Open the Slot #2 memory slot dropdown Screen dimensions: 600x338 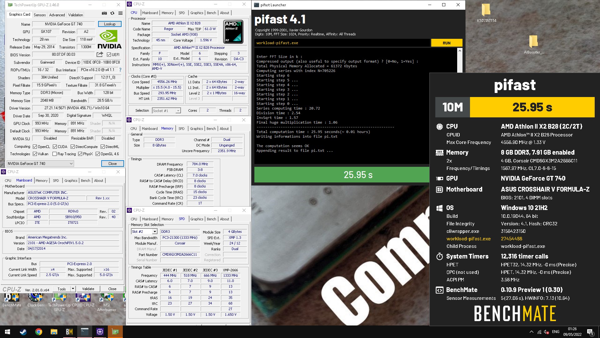144,232
